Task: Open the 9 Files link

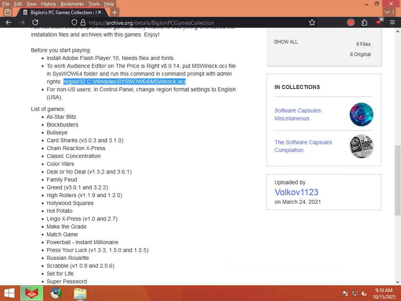Action: [x=363, y=44]
